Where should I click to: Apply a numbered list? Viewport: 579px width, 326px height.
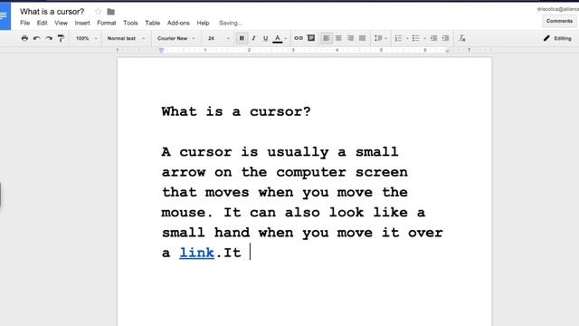(398, 38)
